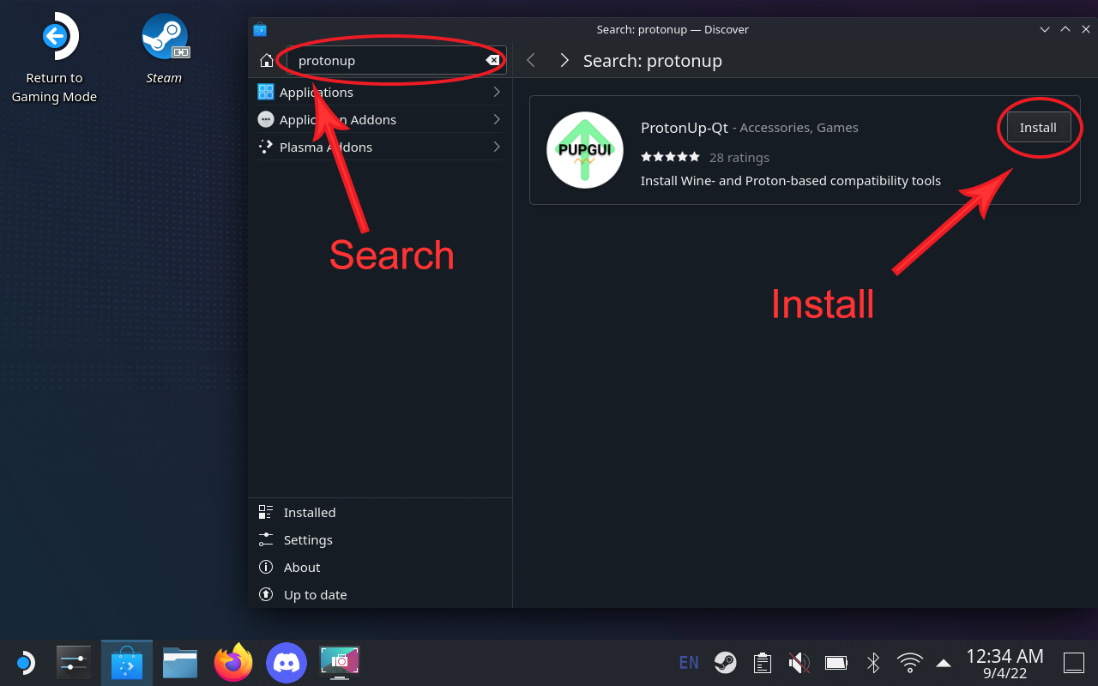
Task: Open the clipboard tray icon
Action: (x=762, y=663)
